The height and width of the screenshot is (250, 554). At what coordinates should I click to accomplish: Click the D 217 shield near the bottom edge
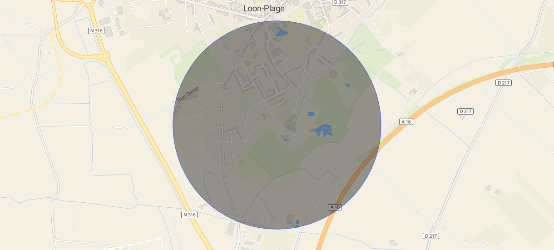(x=431, y=236)
